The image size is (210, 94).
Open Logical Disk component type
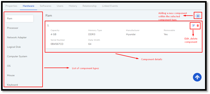point(14,47)
